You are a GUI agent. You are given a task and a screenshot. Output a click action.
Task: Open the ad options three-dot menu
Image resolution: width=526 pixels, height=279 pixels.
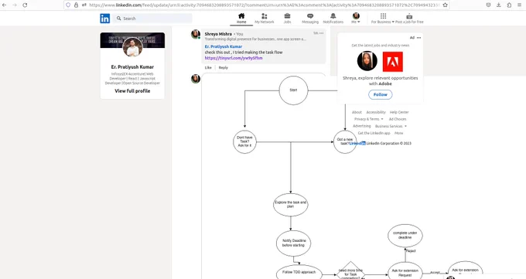pos(418,38)
